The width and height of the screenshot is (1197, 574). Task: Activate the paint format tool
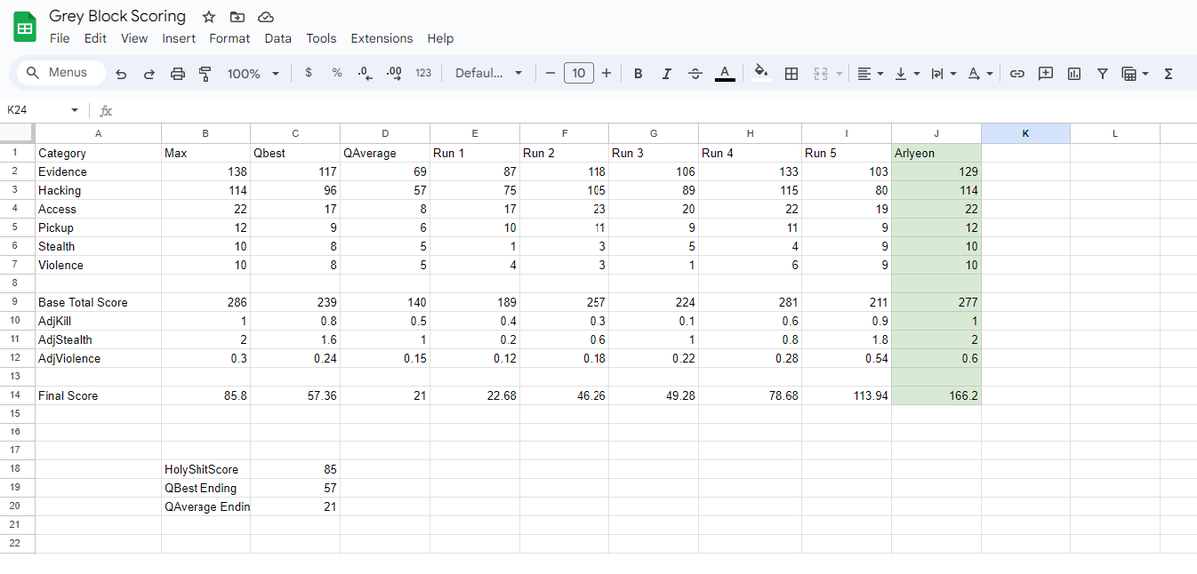click(205, 73)
